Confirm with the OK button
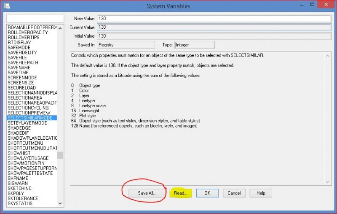Viewport: 337px width, 214px height. tap(207, 193)
